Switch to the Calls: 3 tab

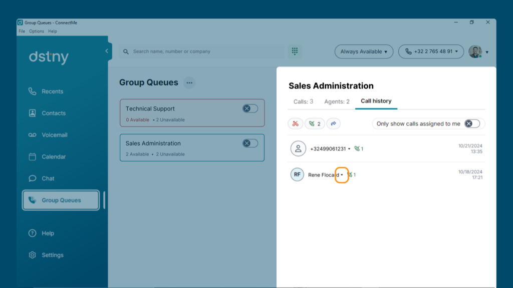point(303,101)
